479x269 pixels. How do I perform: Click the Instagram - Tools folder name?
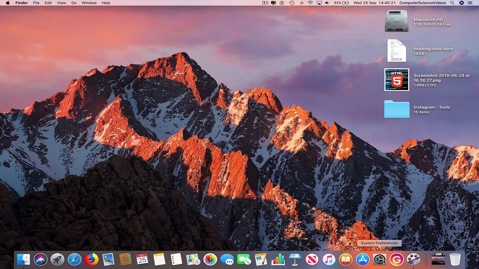(432, 107)
